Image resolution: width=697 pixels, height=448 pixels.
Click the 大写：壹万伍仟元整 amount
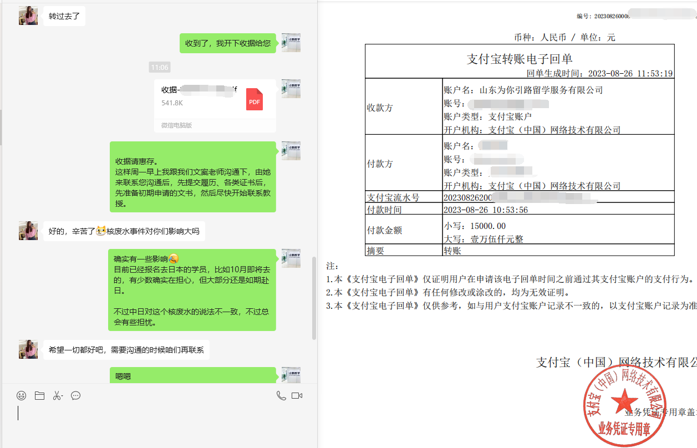pos(484,239)
